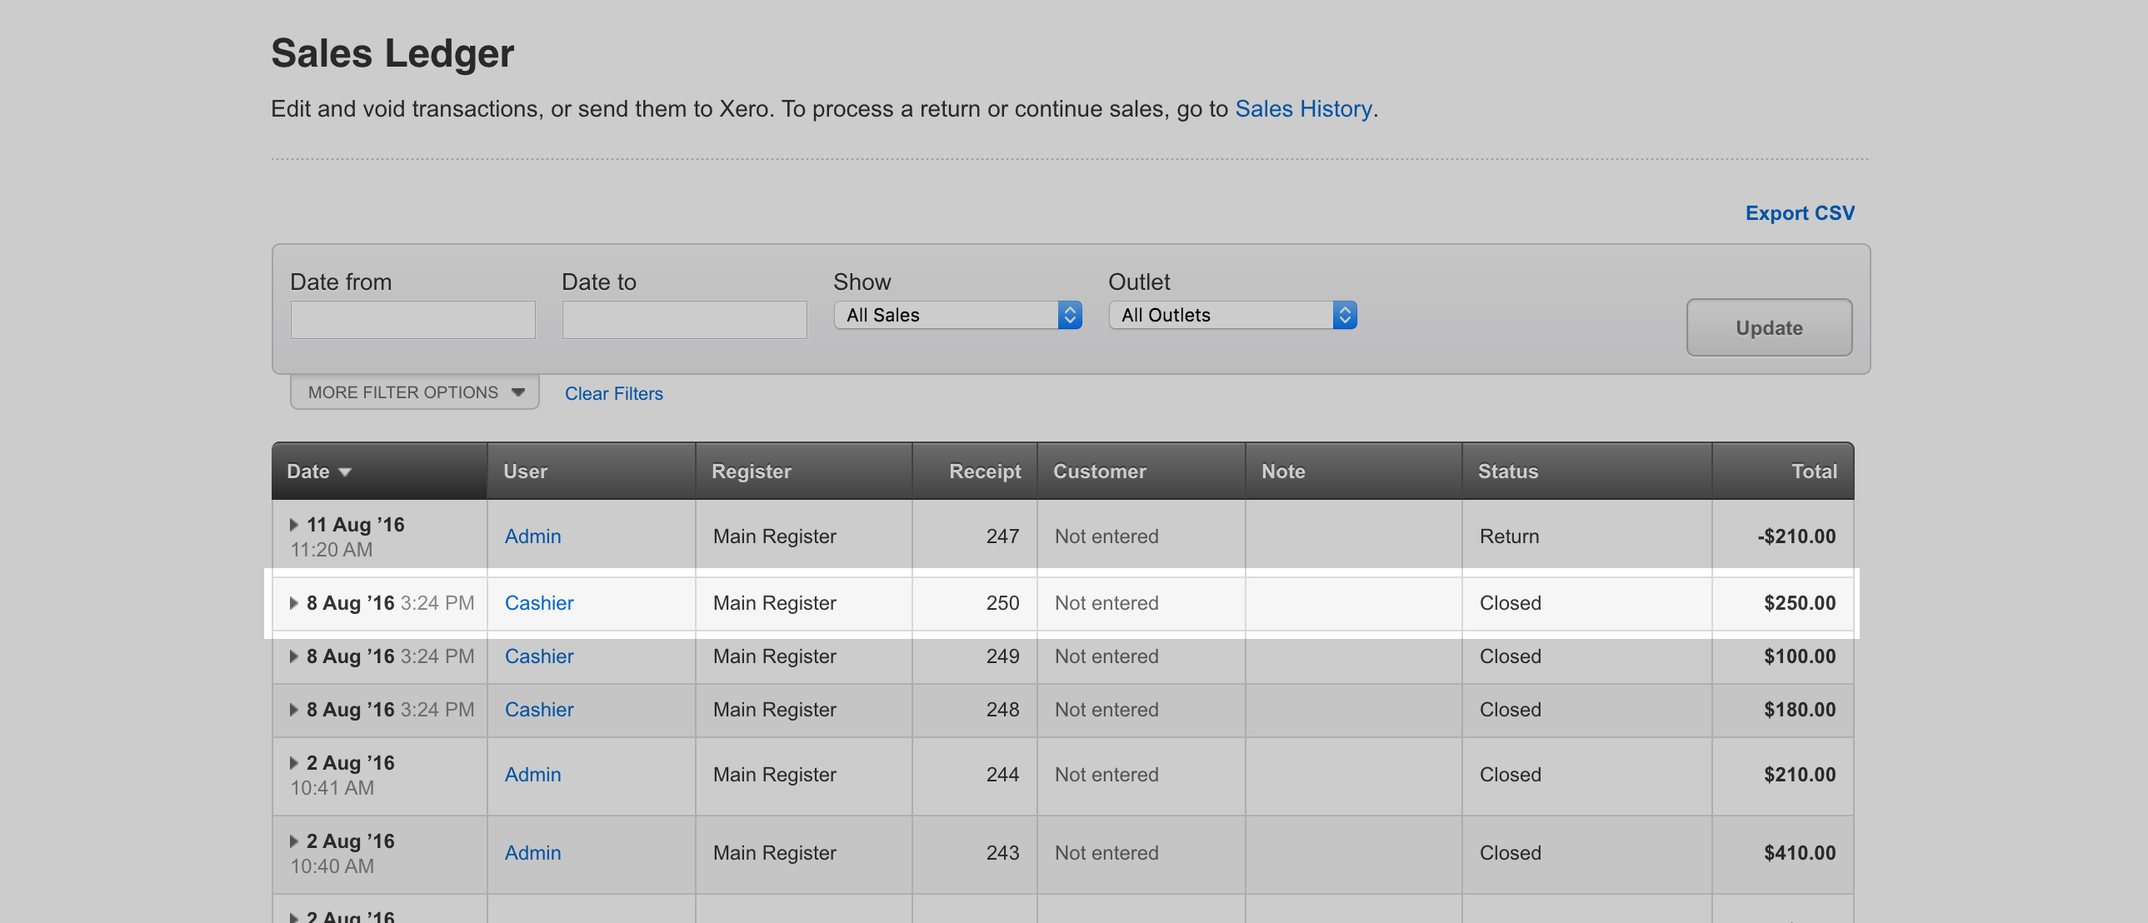Screen dimensions: 2148x923
Task: Click Clear Filters link
Action: (614, 393)
